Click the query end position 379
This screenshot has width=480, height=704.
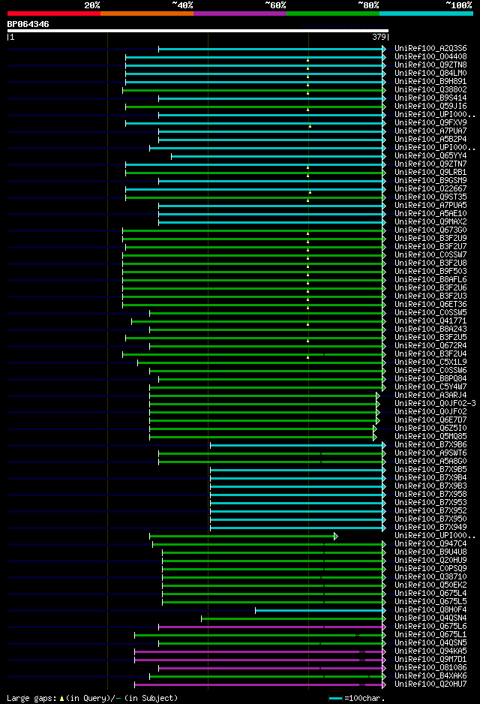coord(379,38)
